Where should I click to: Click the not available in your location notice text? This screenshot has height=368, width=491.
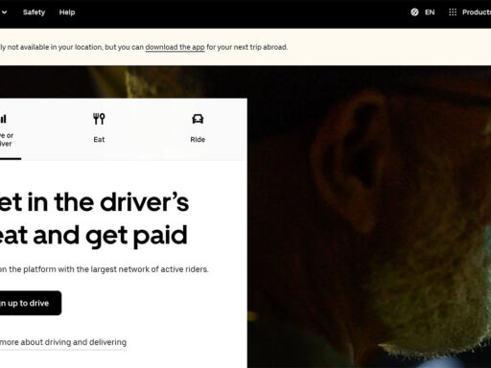click(144, 47)
